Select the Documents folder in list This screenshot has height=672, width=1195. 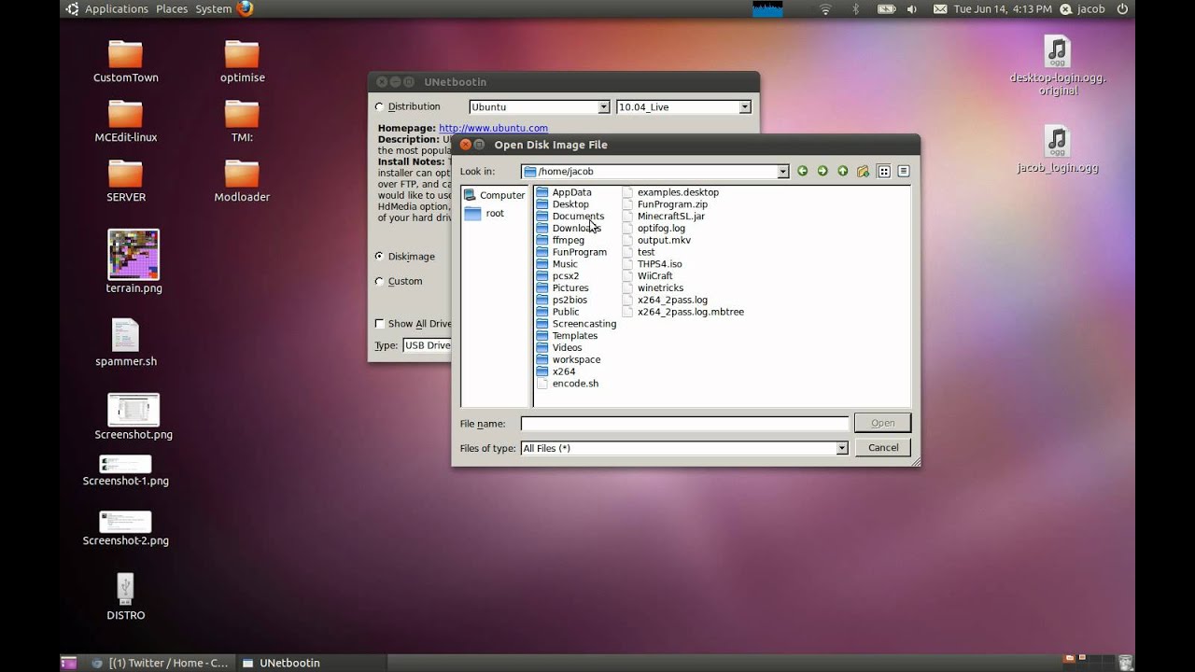pyautogui.click(x=570, y=216)
